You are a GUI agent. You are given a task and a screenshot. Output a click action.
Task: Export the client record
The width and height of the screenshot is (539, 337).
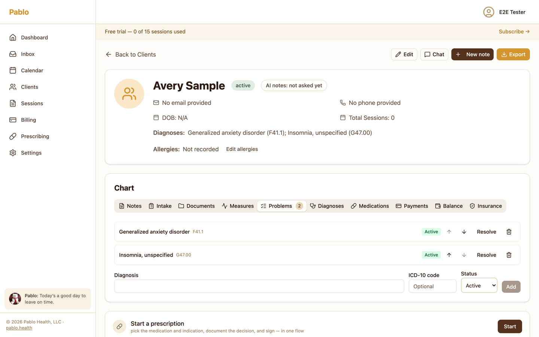[x=513, y=54]
